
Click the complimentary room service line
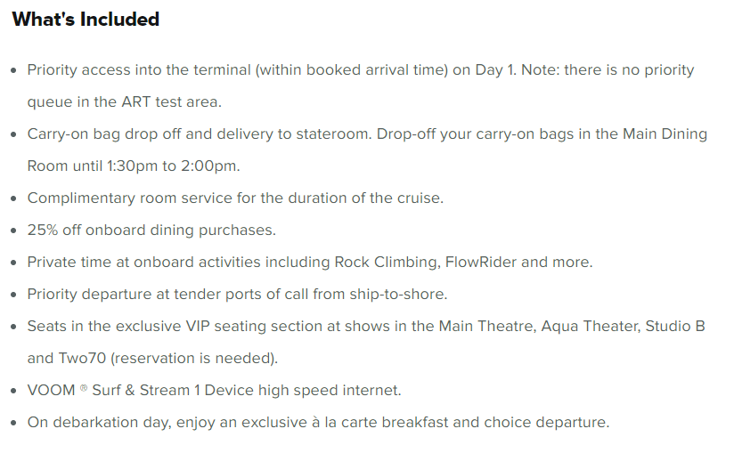pos(235,198)
